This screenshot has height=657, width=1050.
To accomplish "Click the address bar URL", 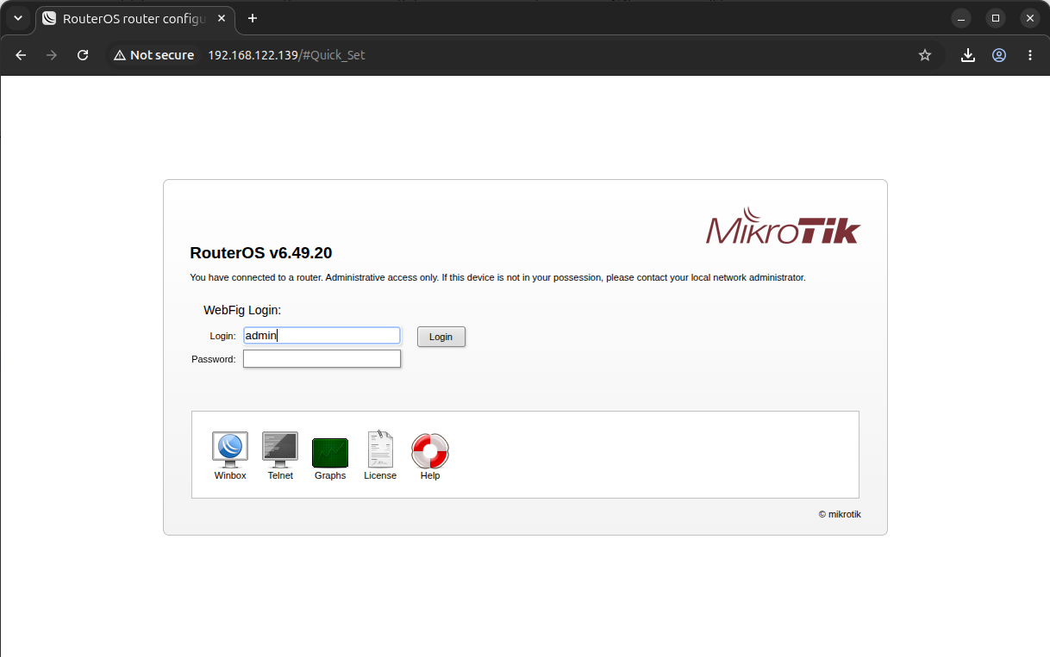I will [x=287, y=55].
